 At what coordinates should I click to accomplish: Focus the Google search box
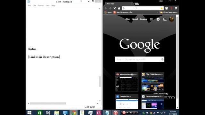point(140,59)
